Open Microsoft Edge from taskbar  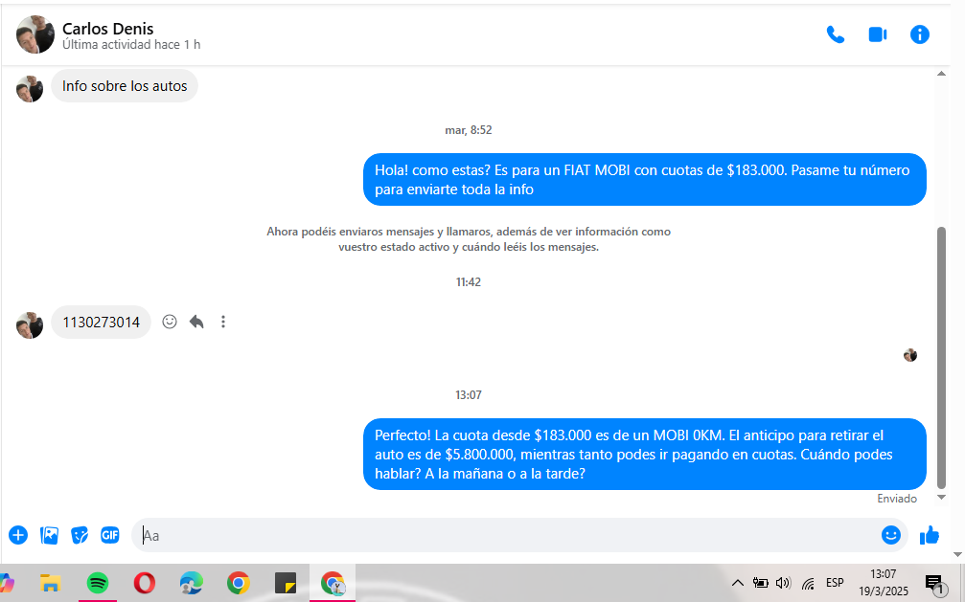point(192,583)
